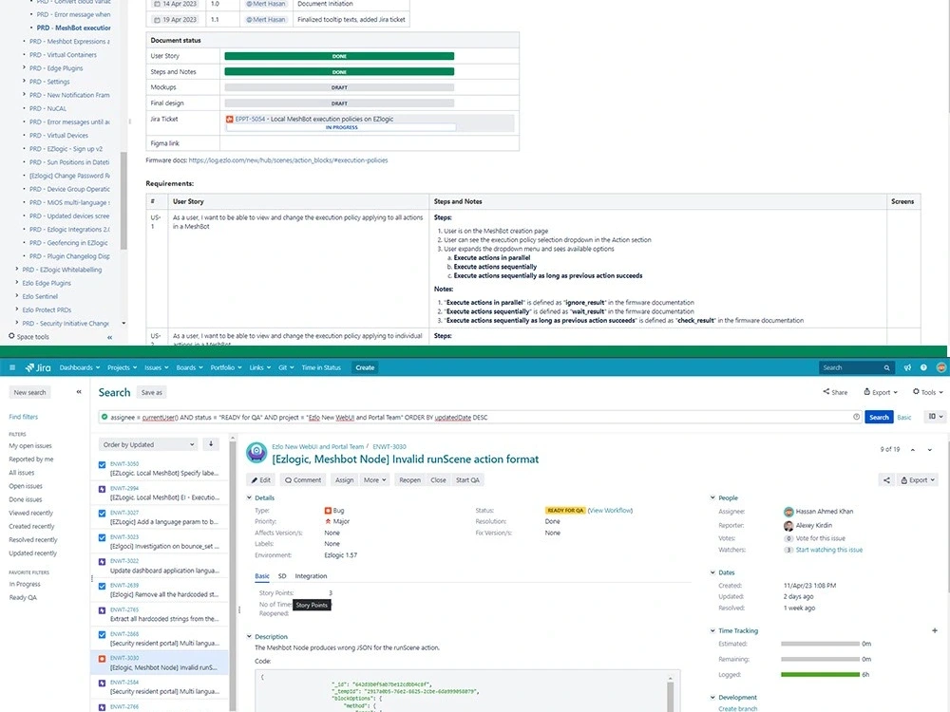Expand Ezlo Sentinel tree item
Screen dimensions: 950x712
16,295
